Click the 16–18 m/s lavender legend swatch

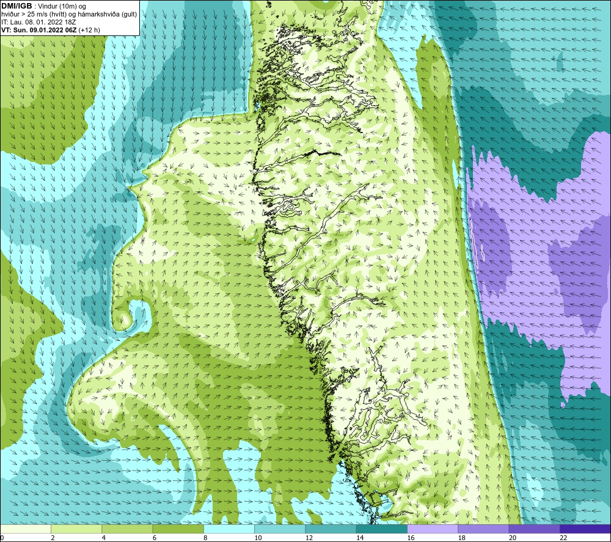pyautogui.click(x=433, y=529)
